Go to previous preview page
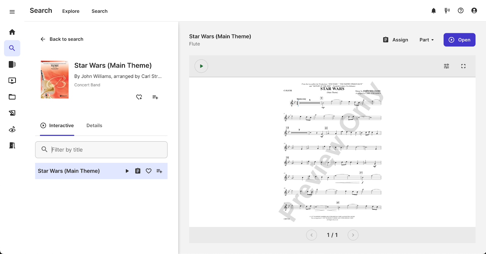The image size is (486, 254). (x=312, y=235)
